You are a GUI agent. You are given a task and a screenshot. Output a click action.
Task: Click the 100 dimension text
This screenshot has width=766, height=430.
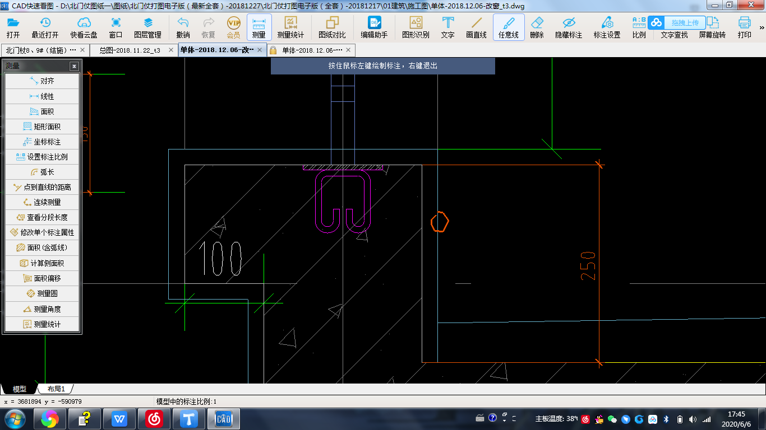coord(220,259)
